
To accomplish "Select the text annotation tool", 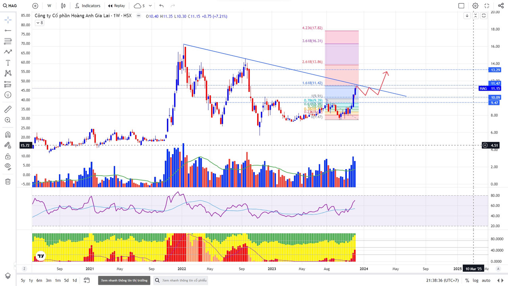I will point(8,63).
